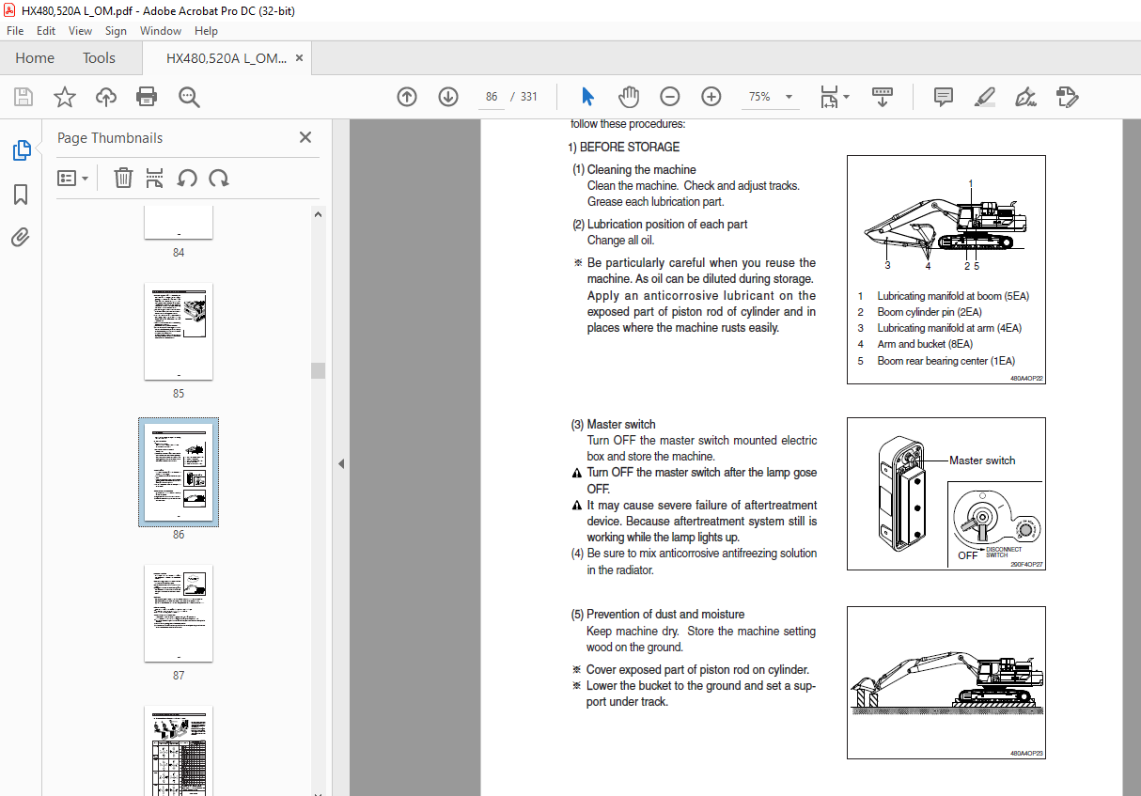
Task: Click the '(5) Prevention of dust and moisture' heading
Action: tap(658, 615)
